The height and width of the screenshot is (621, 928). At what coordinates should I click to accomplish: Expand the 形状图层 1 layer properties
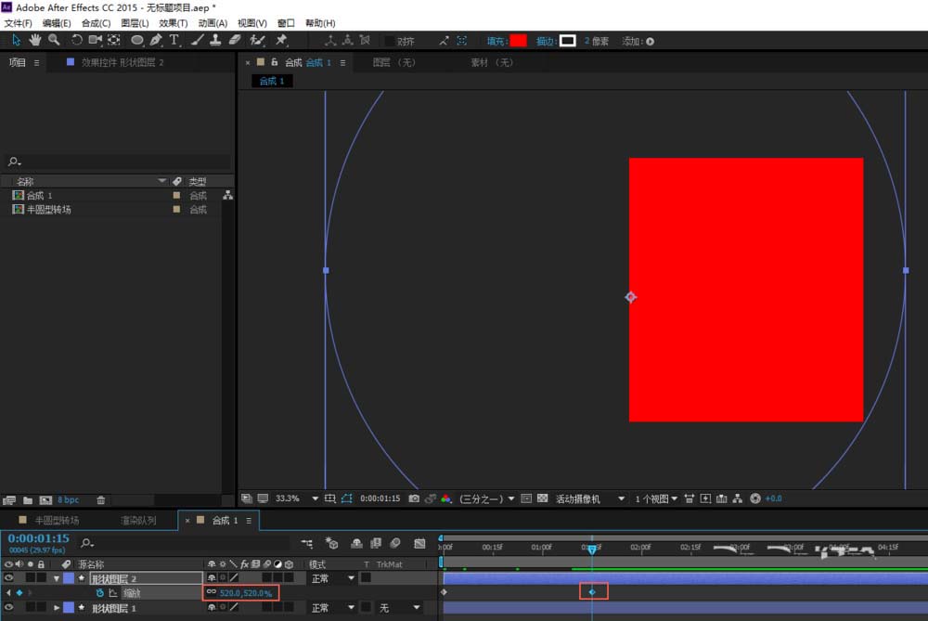[57, 608]
